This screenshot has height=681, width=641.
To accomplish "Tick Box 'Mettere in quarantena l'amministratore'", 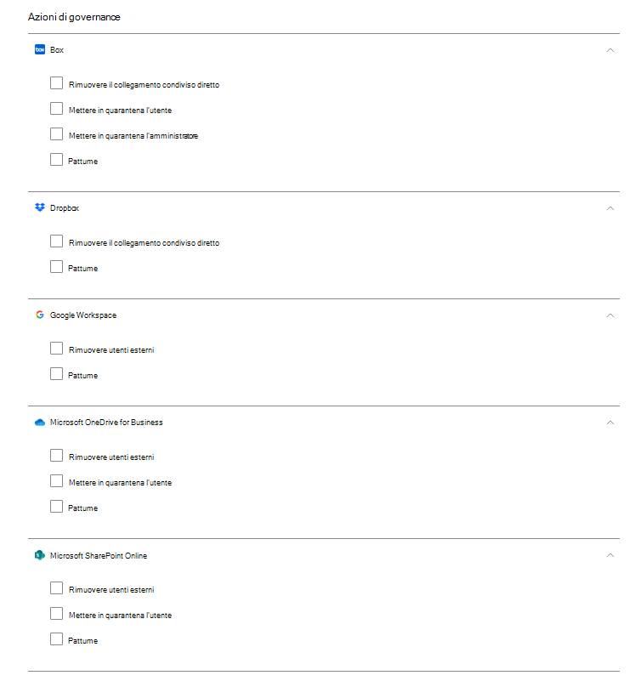I will click(57, 134).
